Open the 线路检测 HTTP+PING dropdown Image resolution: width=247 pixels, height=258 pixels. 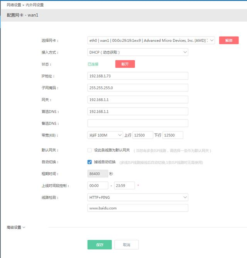138,197
